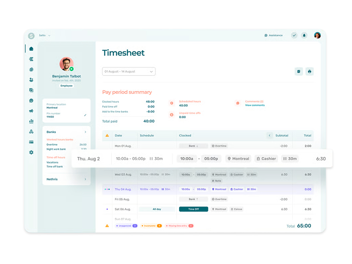Expand the Banks section chevron

85,132
